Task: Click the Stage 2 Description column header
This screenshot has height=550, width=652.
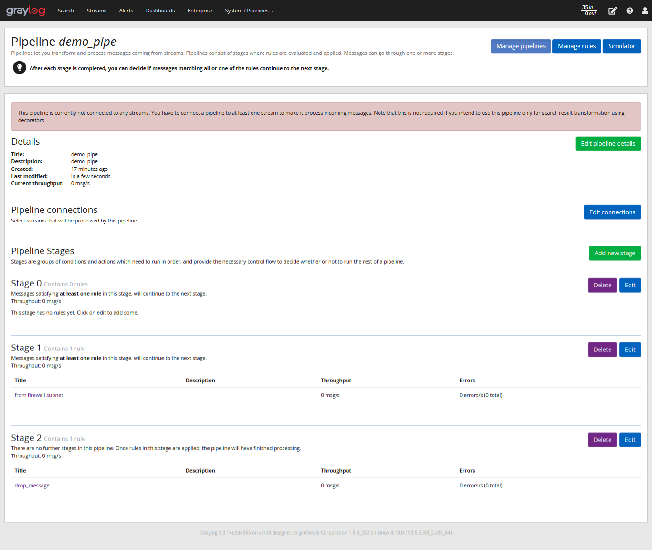Action: 200,471
